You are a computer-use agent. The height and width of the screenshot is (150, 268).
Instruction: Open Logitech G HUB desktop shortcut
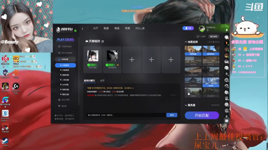pos(16,88)
